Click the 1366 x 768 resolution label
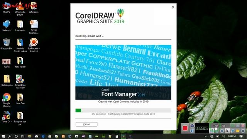Viewport: 247px width, 139px height. [x=219, y=125]
